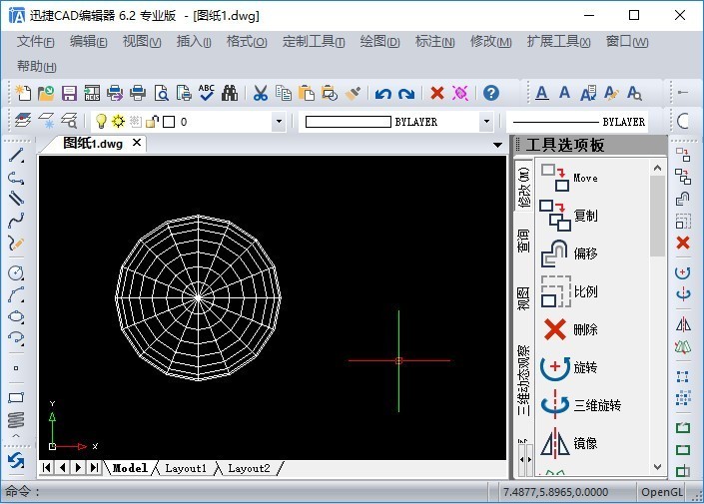Viewport: 704px width, 504px height.
Task: Click the Open file folder icon
Action: coord(46,93)
